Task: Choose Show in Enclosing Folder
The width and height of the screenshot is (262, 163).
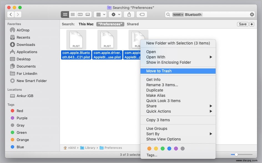Action: click(x=178, y=62)
